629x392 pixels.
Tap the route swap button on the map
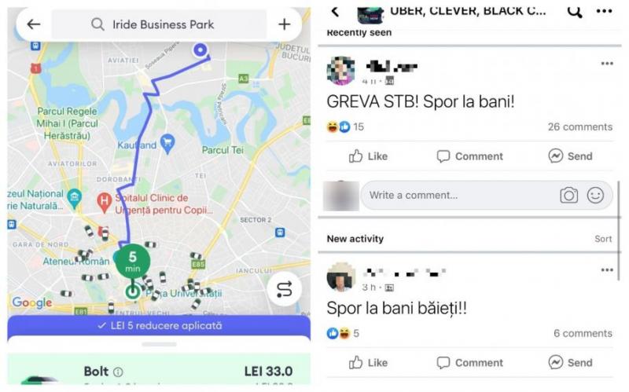tap(285, 289)
